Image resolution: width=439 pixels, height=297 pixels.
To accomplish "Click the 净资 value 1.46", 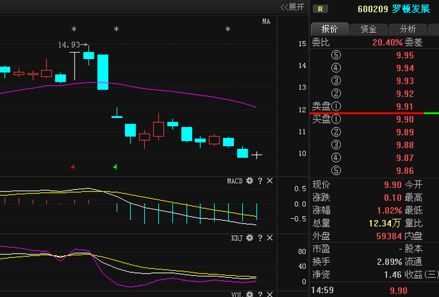I will click(x=393, y=274).
